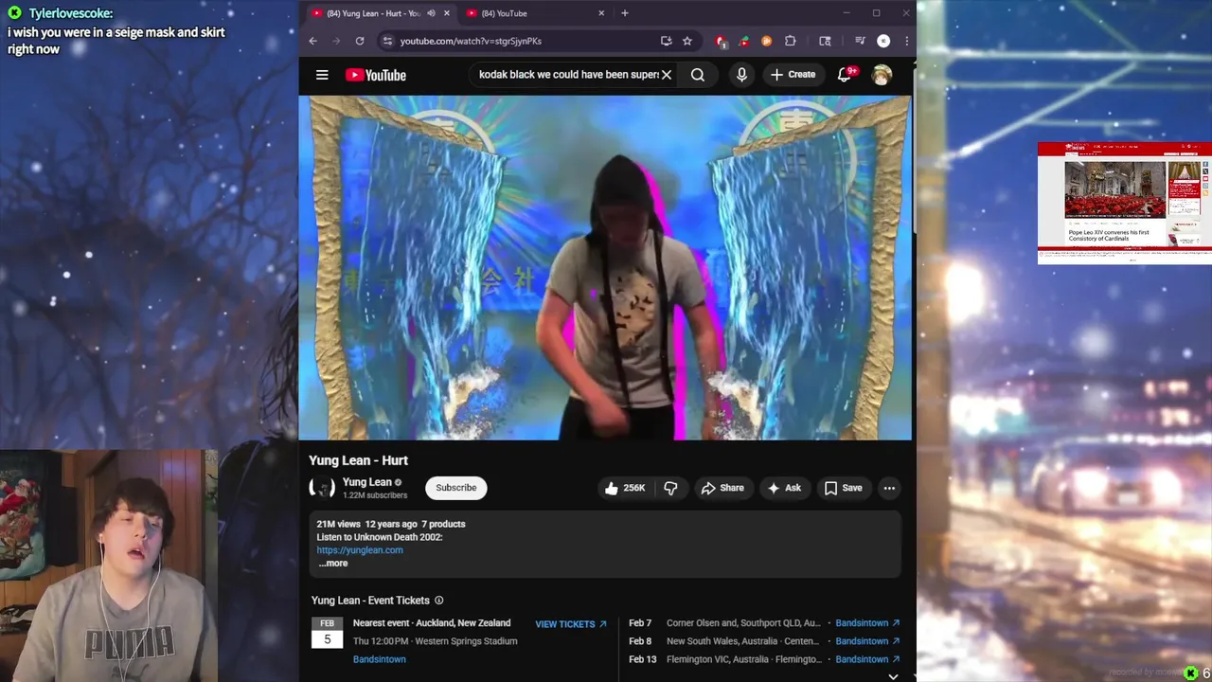Bookmark this page with star icon

pos(687,41)
